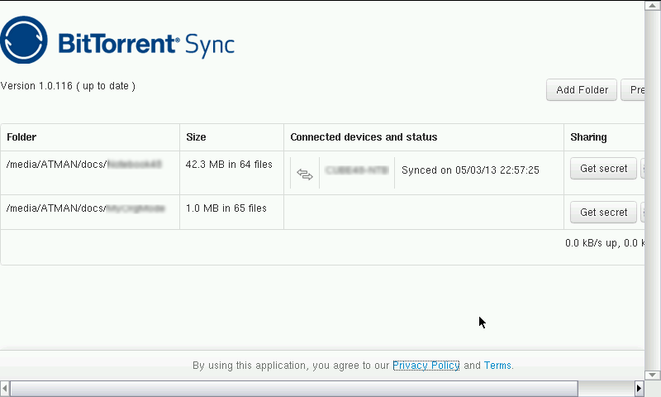
Task: Click vertical scrollbar down arrow
Action: 652,375
